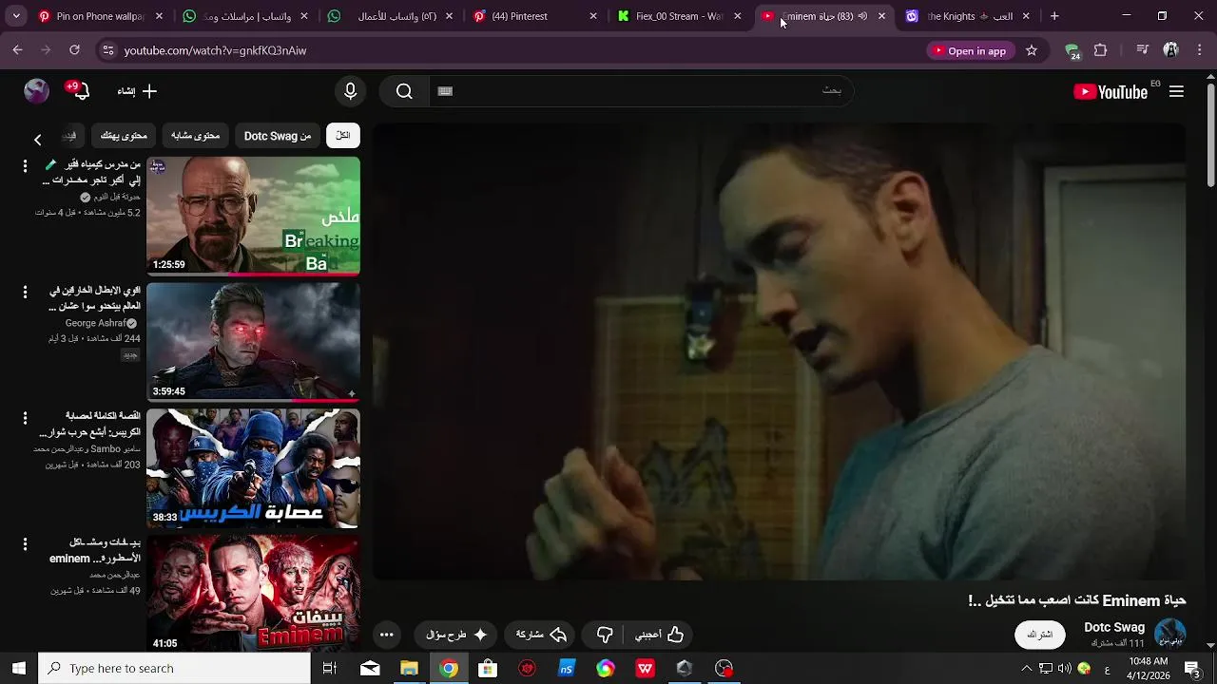Open options menu for George Ashraf video
The image size is (1217, 684).
click(25, 293)
